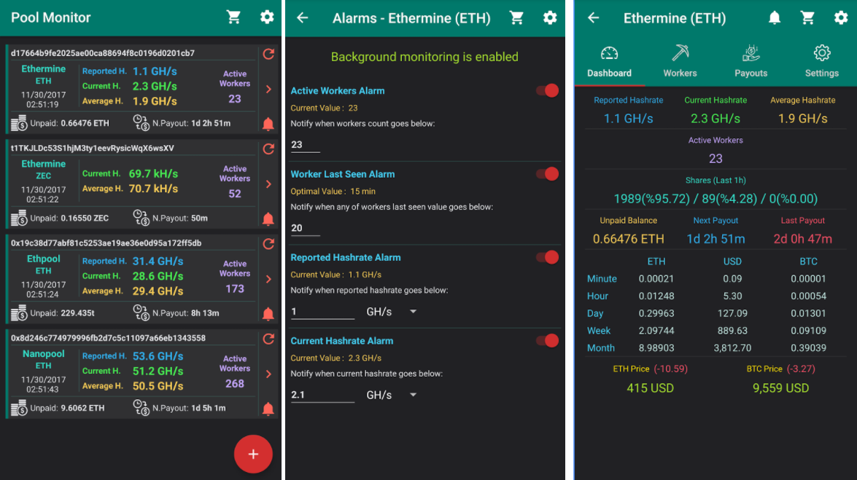The height and width of the screenshot is (480, 857).
Task: Toggle the Active Workers Alarm switch
Action: (547, 90)
